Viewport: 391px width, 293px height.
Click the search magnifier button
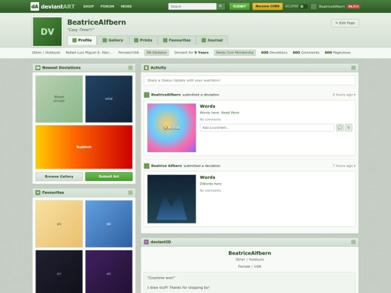[x=221, y=7]
